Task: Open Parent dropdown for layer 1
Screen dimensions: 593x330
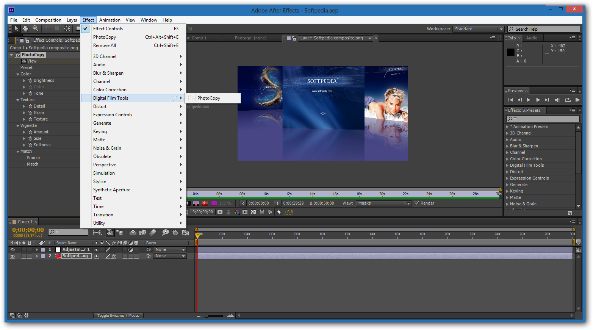Action: pos(170,250)
